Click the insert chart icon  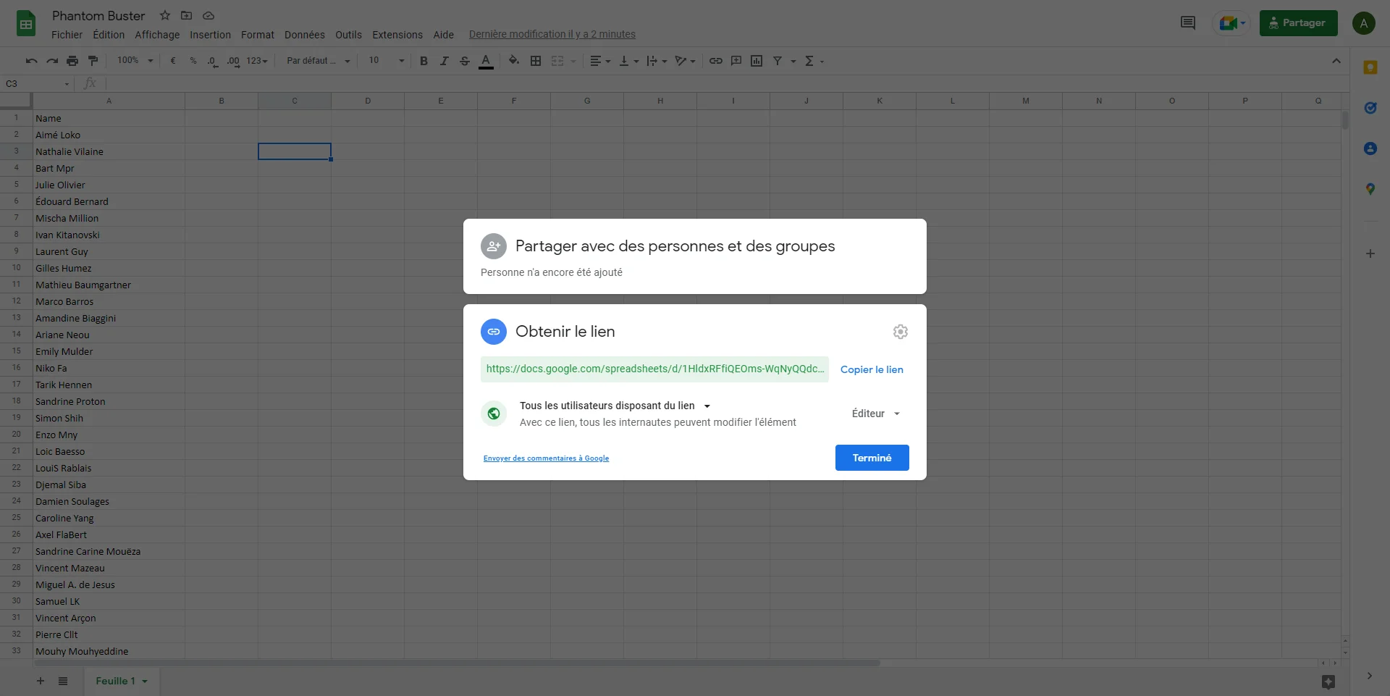757,61
